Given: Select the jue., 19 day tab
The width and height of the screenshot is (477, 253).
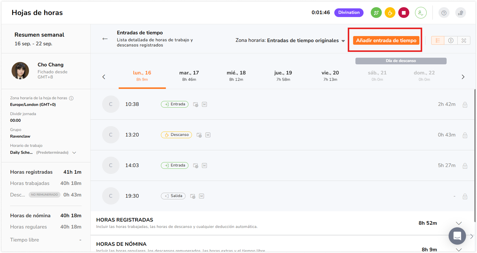Looking at the screenshot, I should coord(283,76).
